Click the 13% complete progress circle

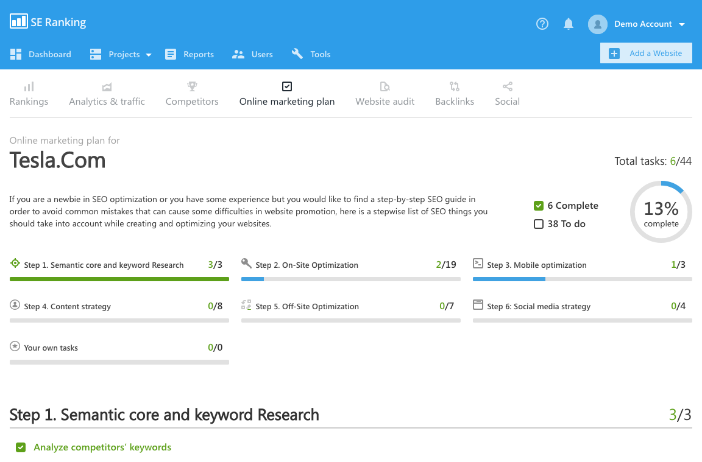point(661,212)
